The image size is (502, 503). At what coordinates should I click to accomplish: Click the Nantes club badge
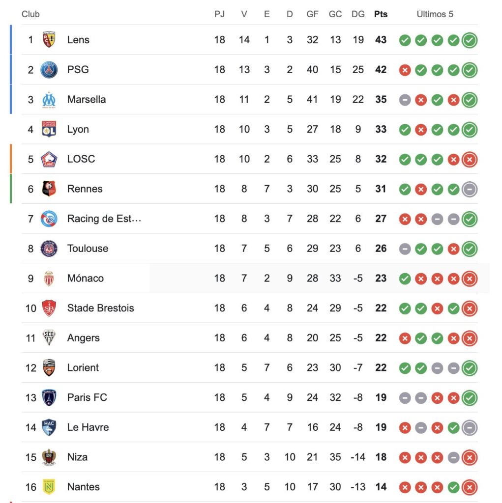pos(49,487)
